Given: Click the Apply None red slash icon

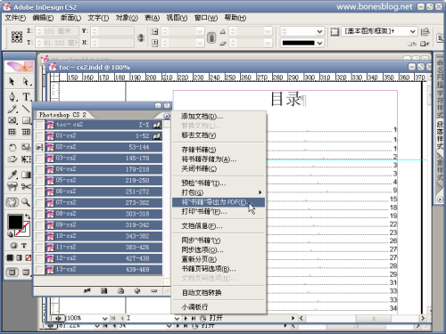Looking at the screenshot, I should [x=29, y=257].
